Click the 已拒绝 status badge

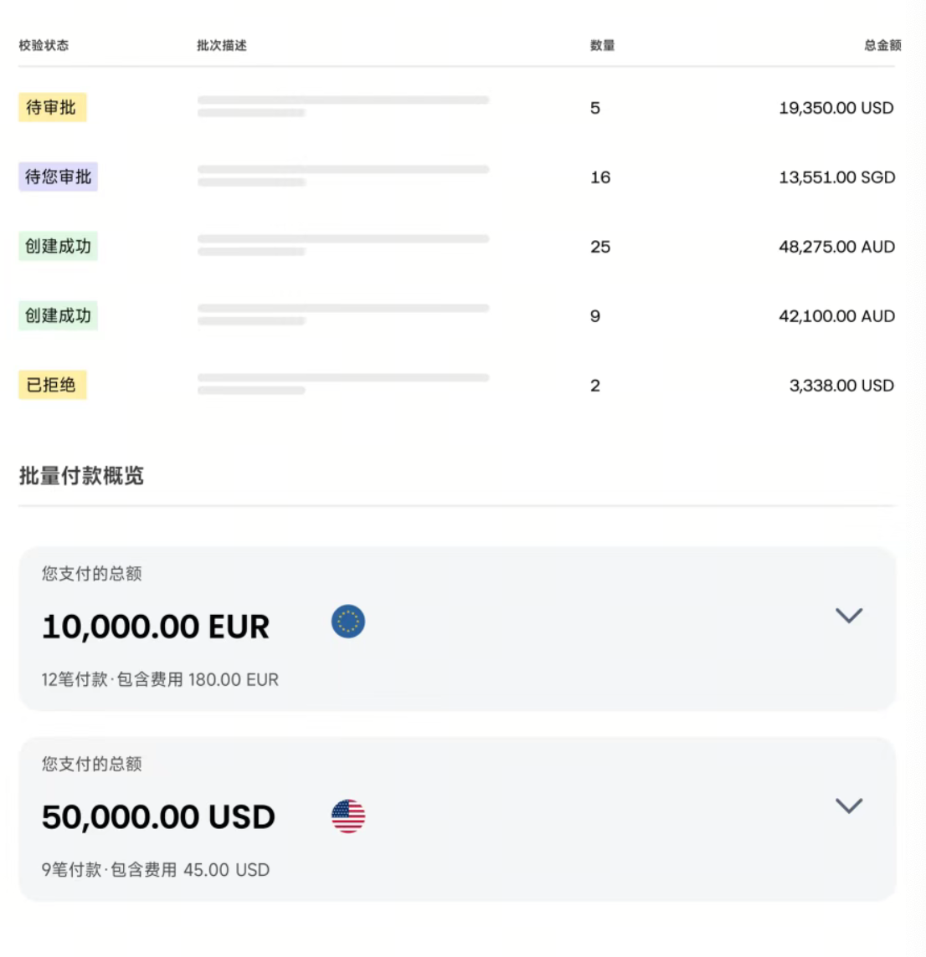52,385
